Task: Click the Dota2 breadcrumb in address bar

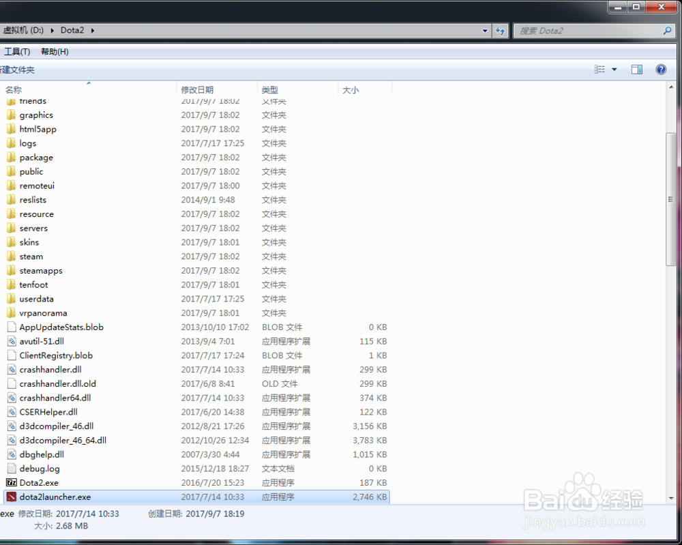Action: [x=72, y=31]
